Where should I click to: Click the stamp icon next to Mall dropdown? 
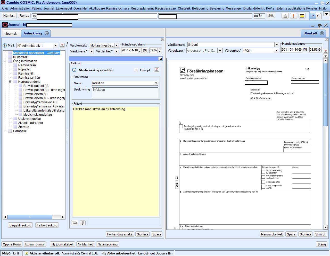[62, 45]
